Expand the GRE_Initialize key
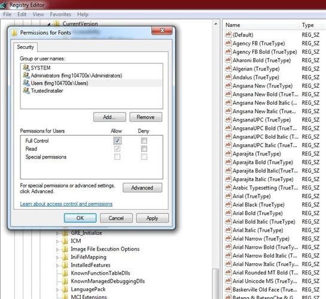 [57, 234]
